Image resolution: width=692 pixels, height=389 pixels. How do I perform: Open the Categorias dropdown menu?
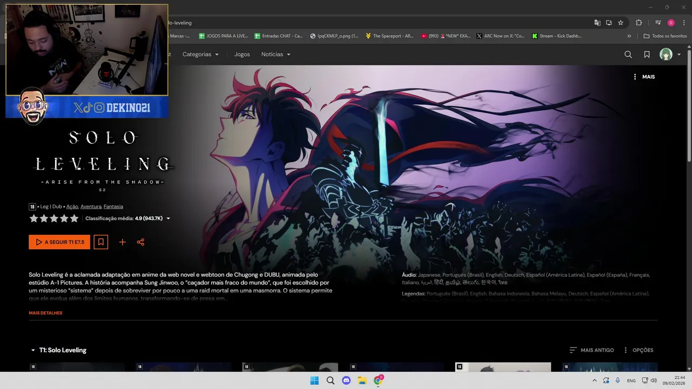point(201,55)
